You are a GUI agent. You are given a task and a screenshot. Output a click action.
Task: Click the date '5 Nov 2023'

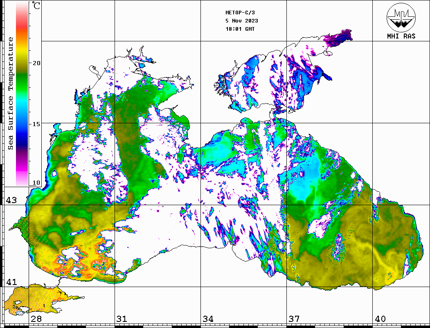coord(242,21)
